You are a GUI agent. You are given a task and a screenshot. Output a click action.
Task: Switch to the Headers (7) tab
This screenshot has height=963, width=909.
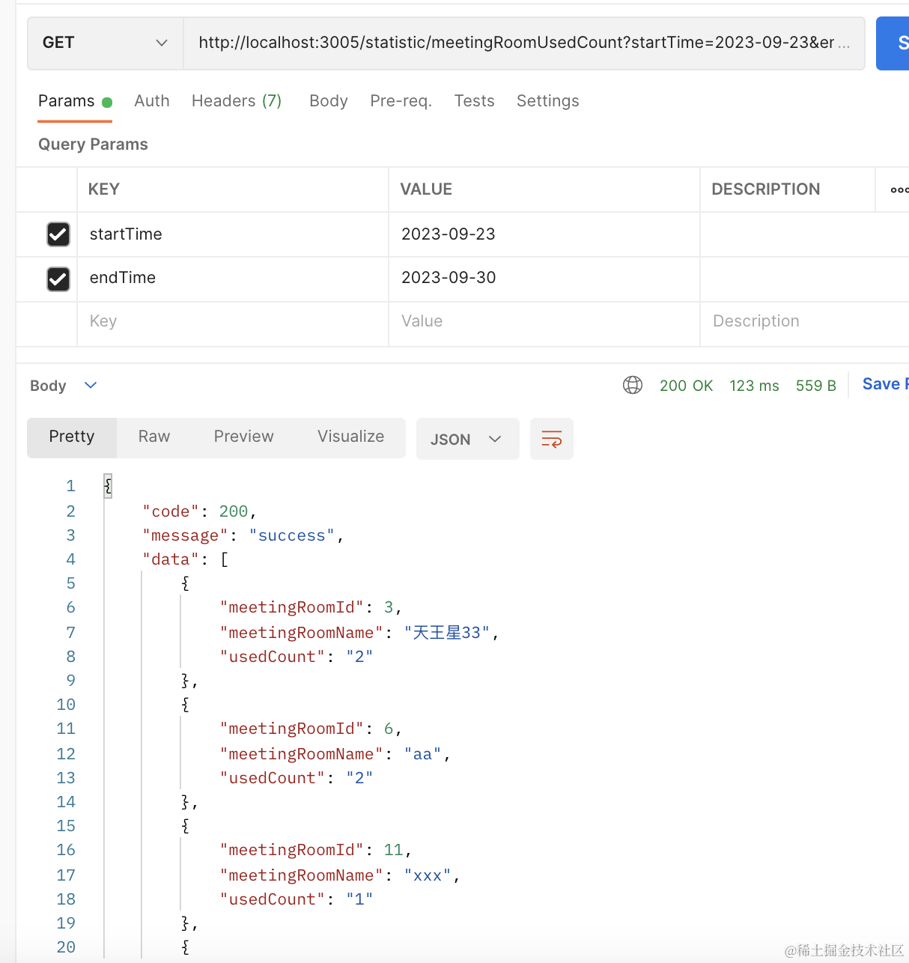coord(237,101)
